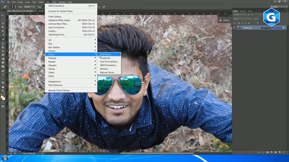Open the Sharpen filter submenu
The image size is (289, 162).
[71, 65]
